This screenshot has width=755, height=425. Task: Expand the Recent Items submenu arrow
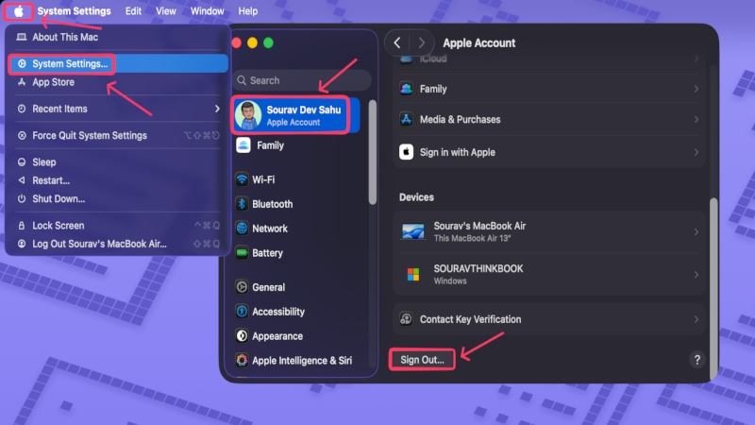point(217,109)
